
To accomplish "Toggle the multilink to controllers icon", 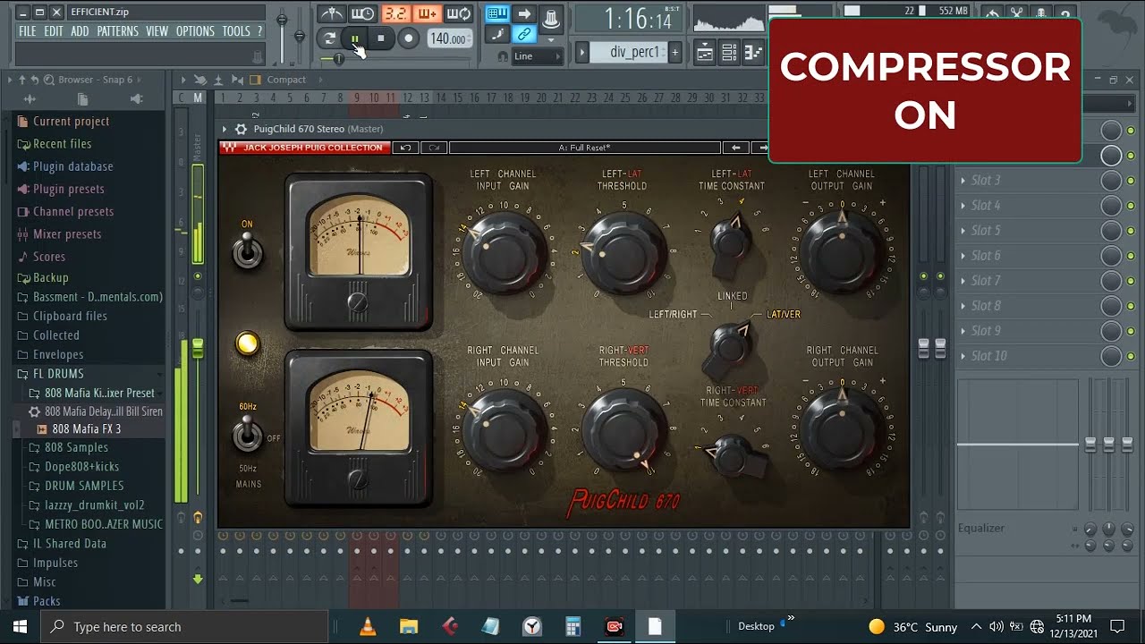I will (x=524, y=35).
